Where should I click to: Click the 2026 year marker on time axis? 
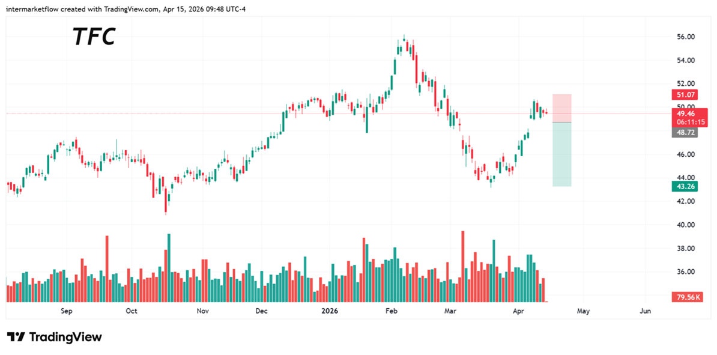[330, 311]
